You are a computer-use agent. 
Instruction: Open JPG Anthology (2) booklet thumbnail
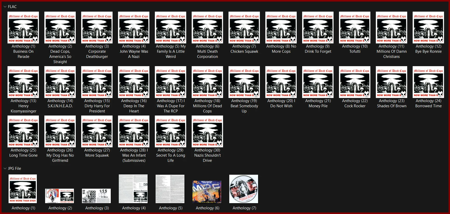60,196
